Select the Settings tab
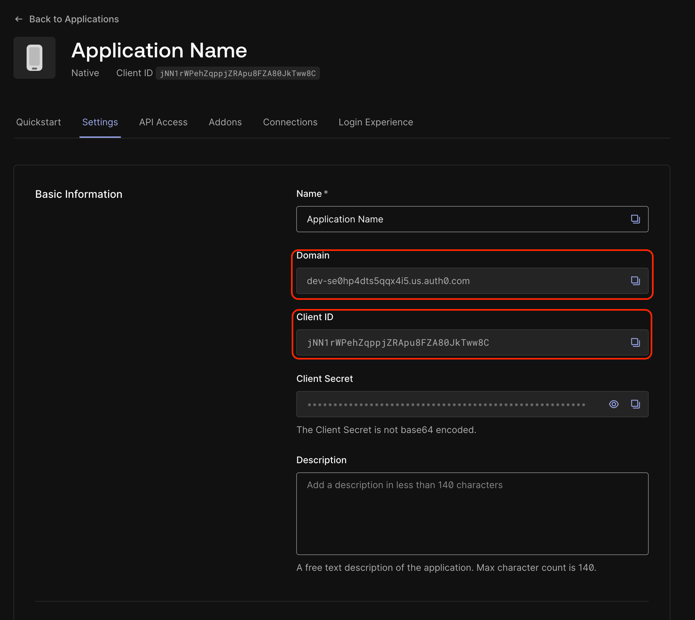 (x=100, y=122)
